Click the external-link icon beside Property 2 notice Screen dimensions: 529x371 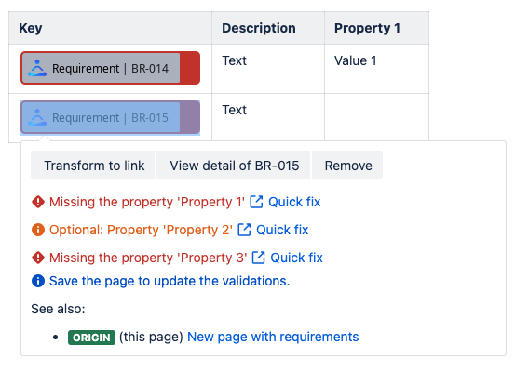pos(244,230)
